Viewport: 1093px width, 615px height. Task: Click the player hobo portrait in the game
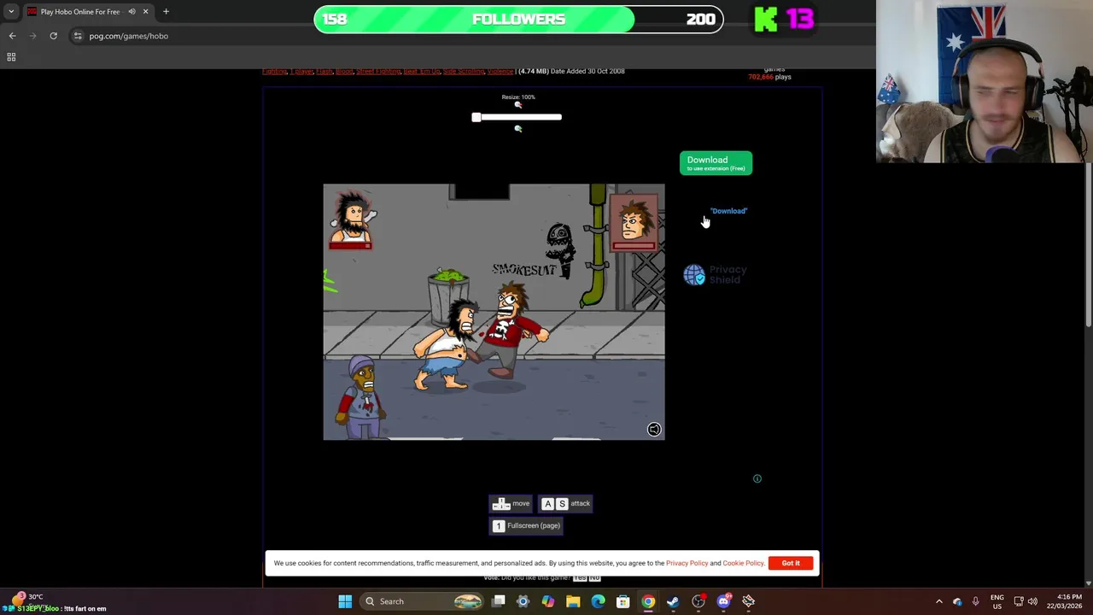point(351,220)
